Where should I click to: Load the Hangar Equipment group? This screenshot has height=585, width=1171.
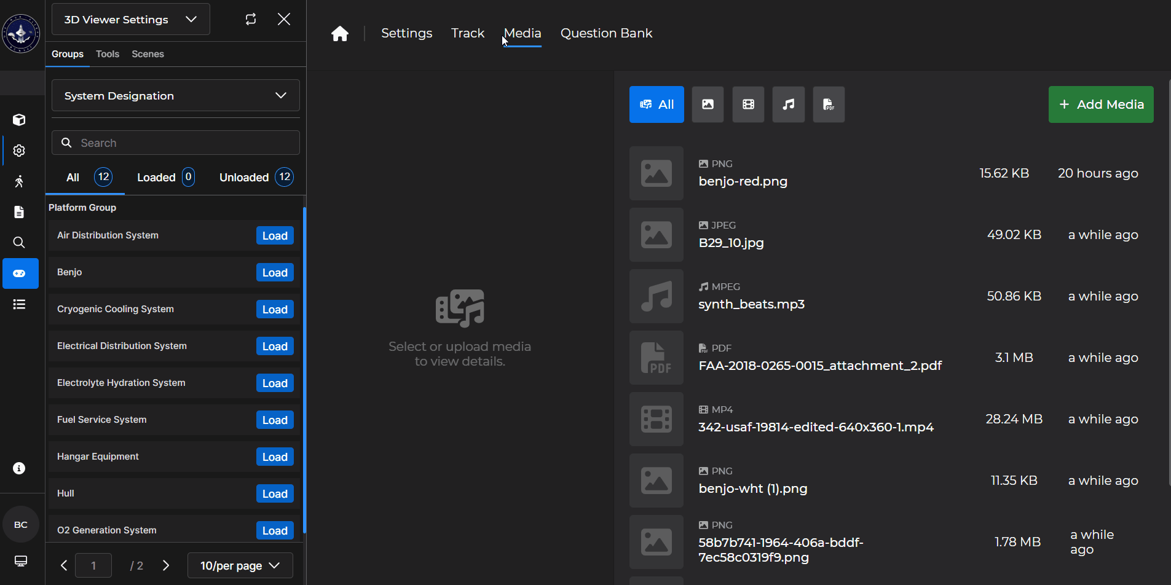(275, 457)
